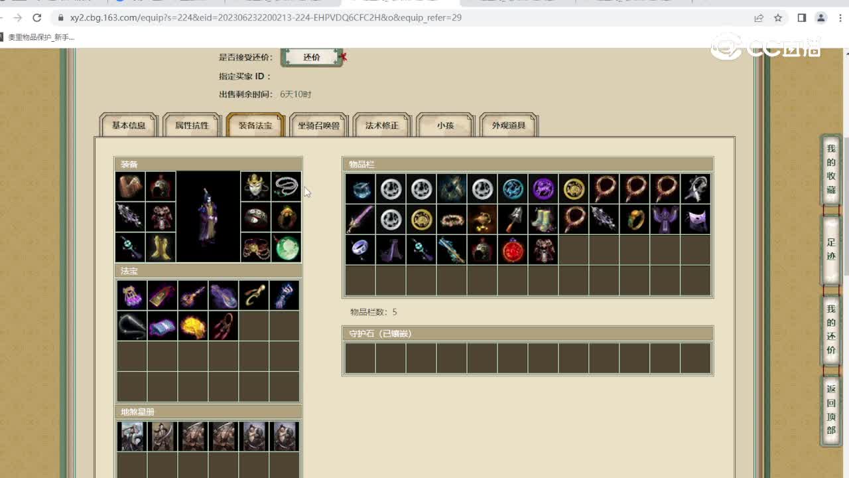The height and width of the screenshot is (478, 849).
Task: Select the spade item in 物品栏
Action: point(513,220)
